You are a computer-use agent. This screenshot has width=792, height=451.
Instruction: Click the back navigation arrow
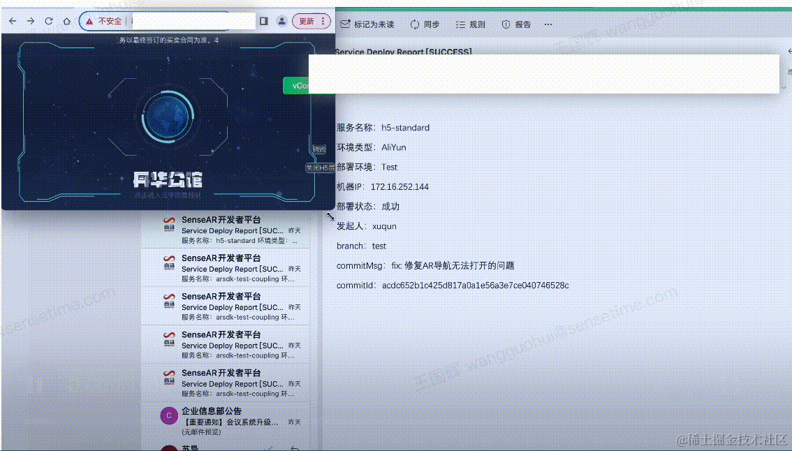12,21
